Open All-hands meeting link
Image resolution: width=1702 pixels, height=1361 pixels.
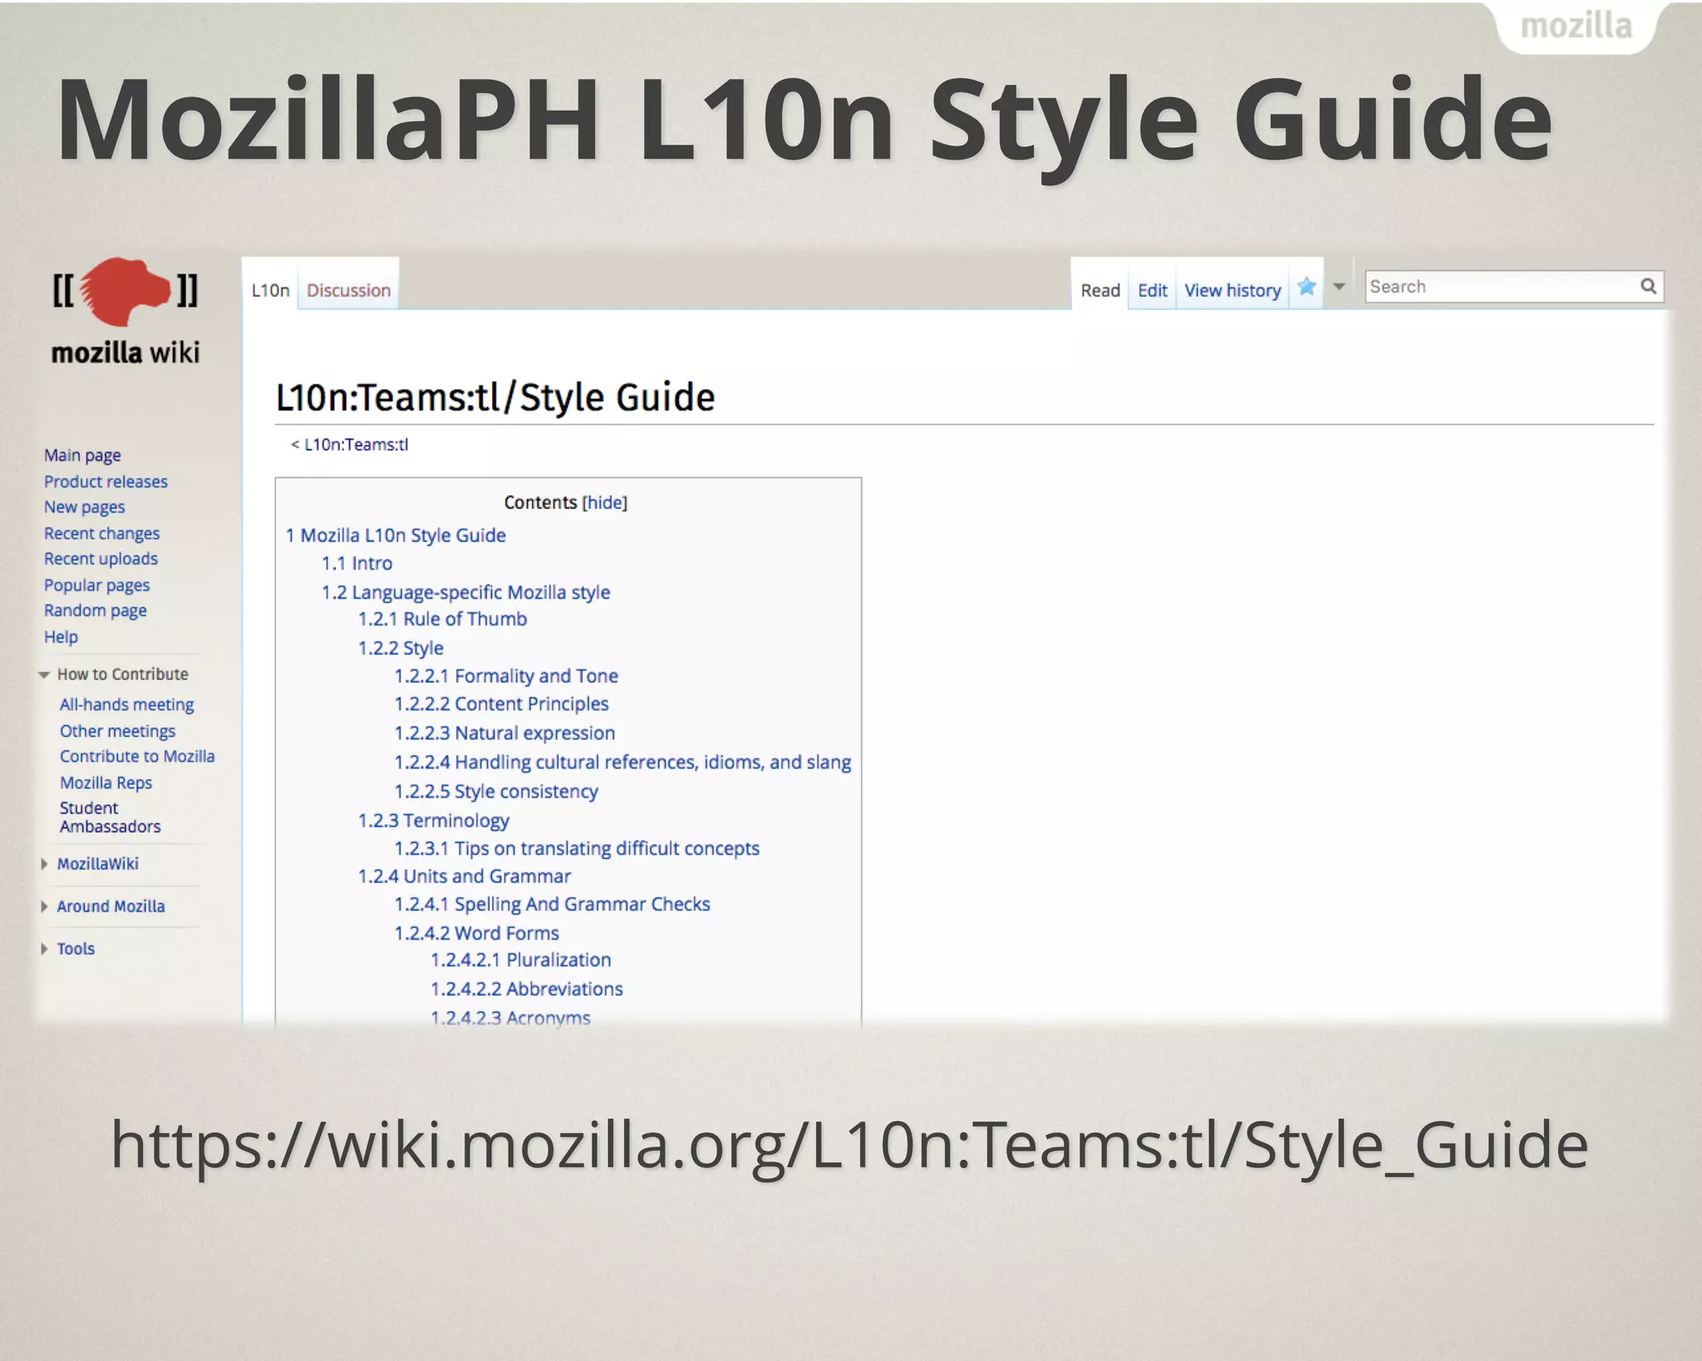click(x=126, y=705)
